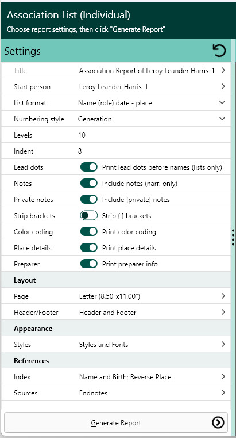Open the Sources options chevron

coord(223,393)
